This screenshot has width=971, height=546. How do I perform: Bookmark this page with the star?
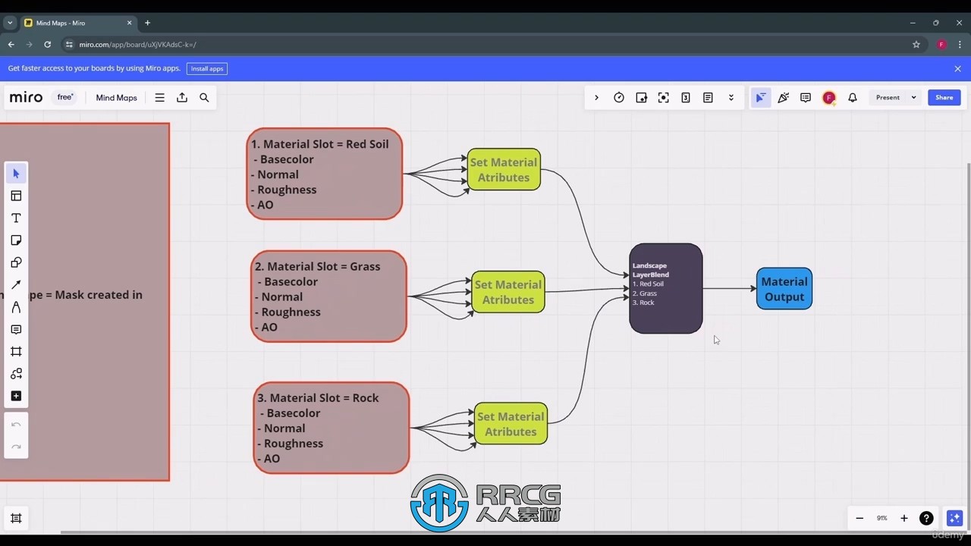point(916,45)
